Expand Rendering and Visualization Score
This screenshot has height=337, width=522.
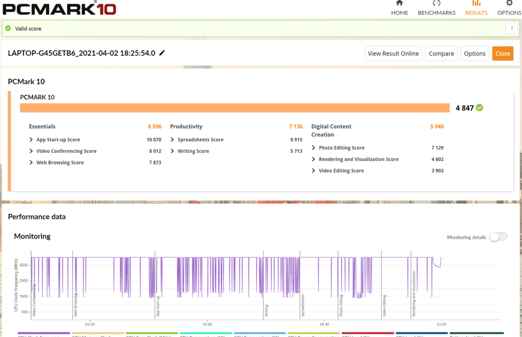(314, 159)
